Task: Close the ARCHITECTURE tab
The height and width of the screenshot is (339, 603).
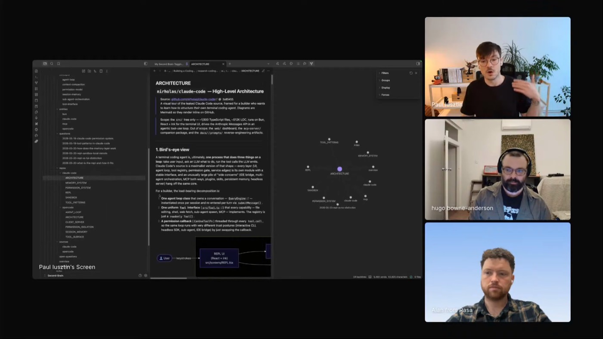Action: click(x=223, y=64)
